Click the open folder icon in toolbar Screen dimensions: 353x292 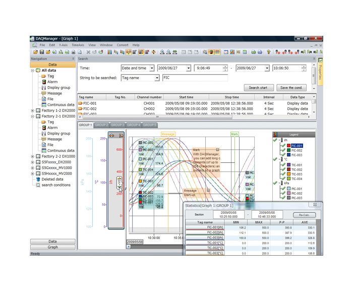click(x=35, y=52)
